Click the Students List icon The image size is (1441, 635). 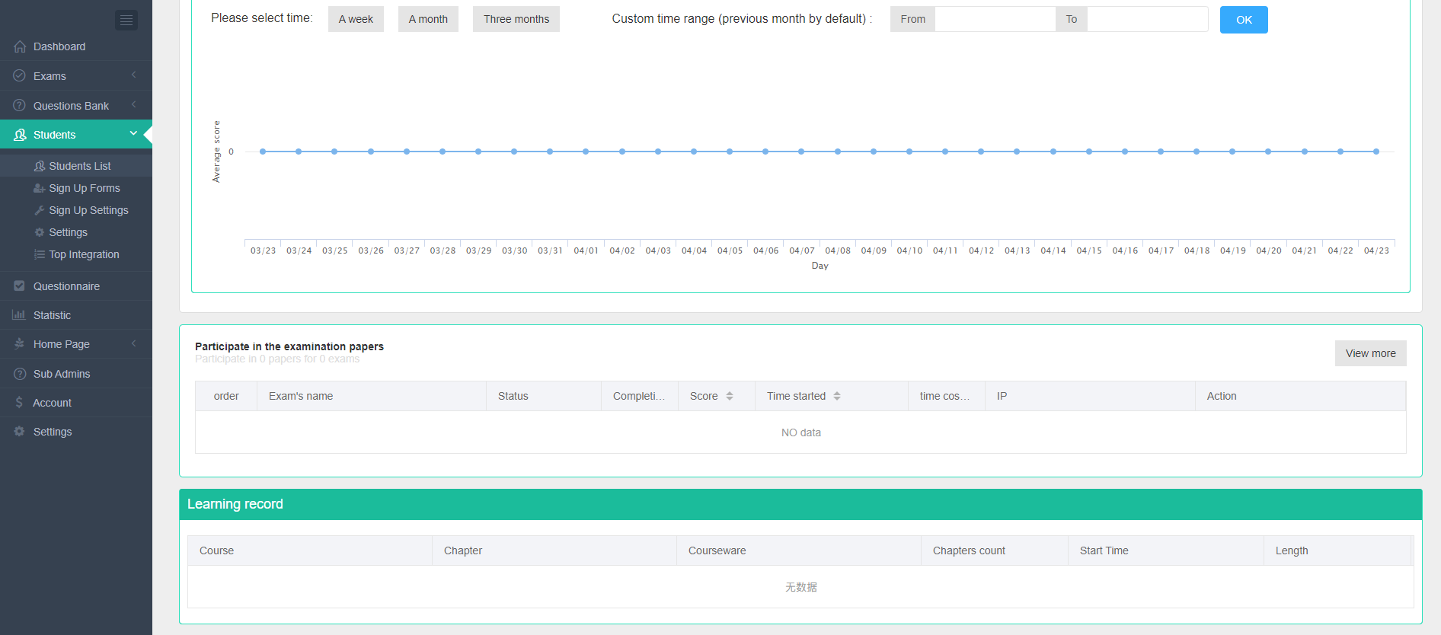click(40, 166)
